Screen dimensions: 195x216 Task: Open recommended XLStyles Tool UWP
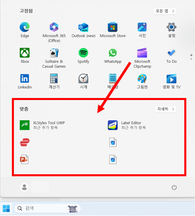click(x=42, y=125)
